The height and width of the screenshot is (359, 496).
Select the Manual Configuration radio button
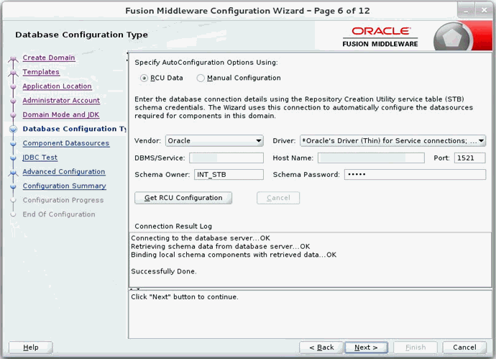201,78
